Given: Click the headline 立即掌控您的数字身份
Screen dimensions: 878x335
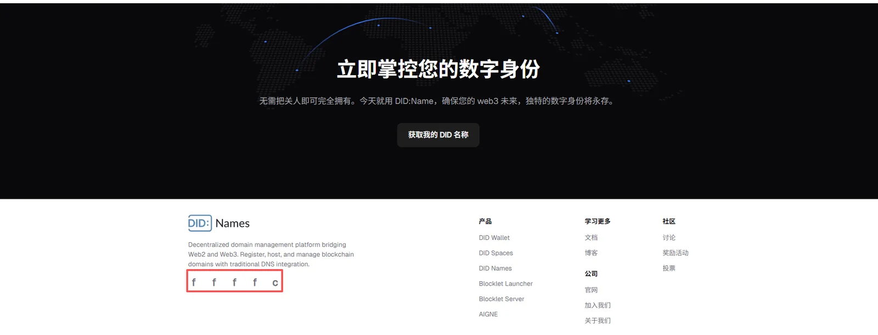Looking at the screenshot, I should click(438, 69).
